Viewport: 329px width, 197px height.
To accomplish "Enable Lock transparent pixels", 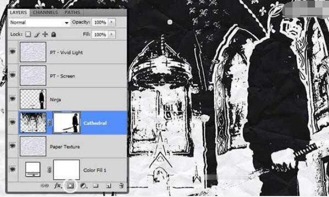I will point(28,34).
